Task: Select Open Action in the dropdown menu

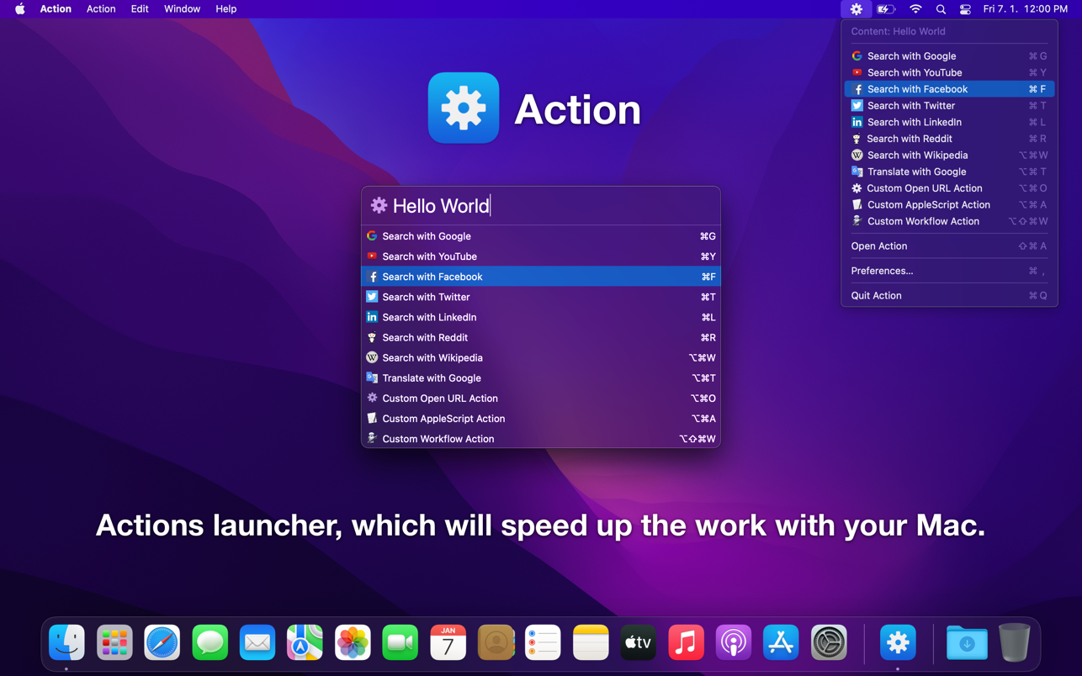Action: pos(949,246)
